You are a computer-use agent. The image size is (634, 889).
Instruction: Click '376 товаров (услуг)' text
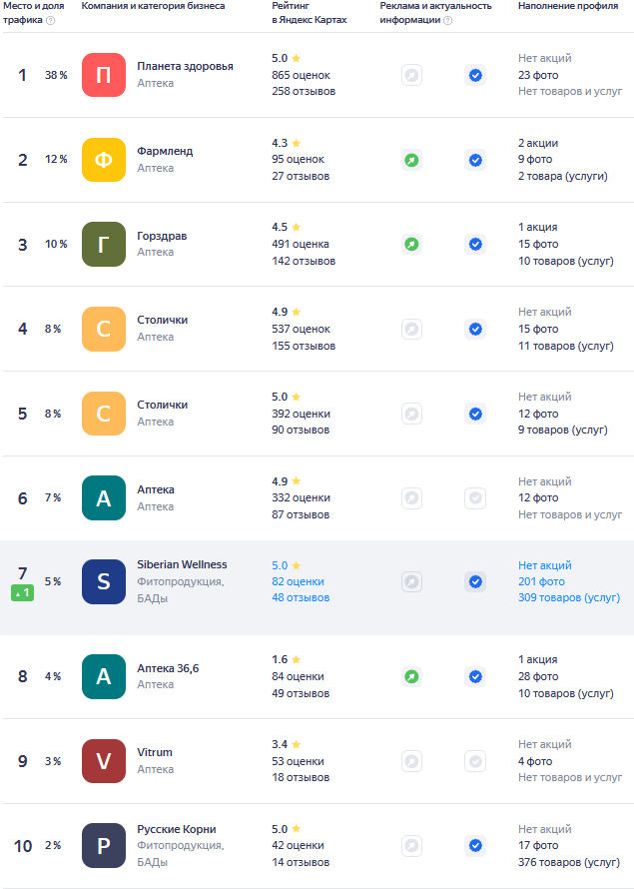(569, 862)
